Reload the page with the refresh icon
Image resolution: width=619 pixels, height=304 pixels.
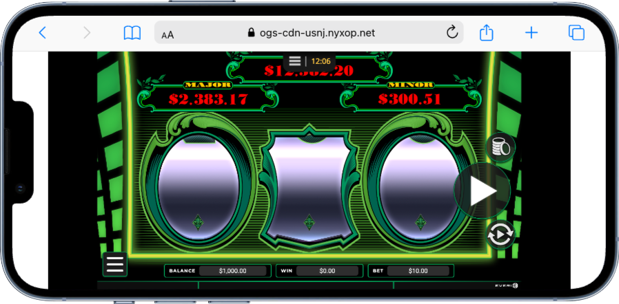pos(452,32)
